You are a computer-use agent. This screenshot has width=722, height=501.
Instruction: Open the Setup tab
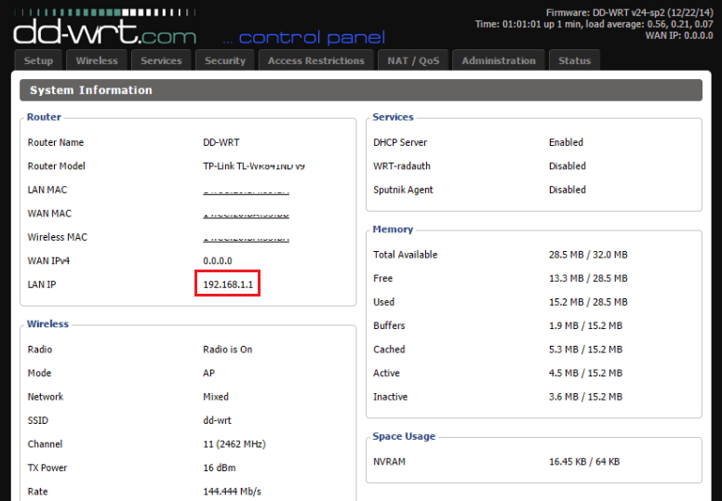click(x=38, y=60)
